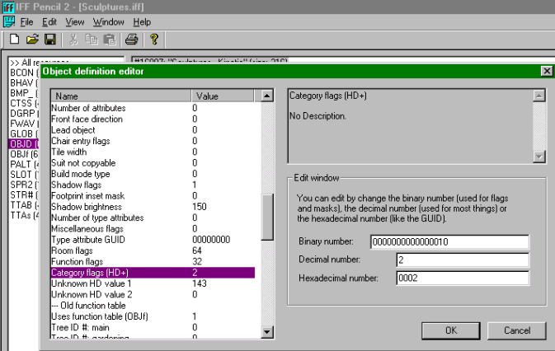This screenshot has width=555, height=351.
Task: Click the Cut scissors icon
Action: (73, 40)
